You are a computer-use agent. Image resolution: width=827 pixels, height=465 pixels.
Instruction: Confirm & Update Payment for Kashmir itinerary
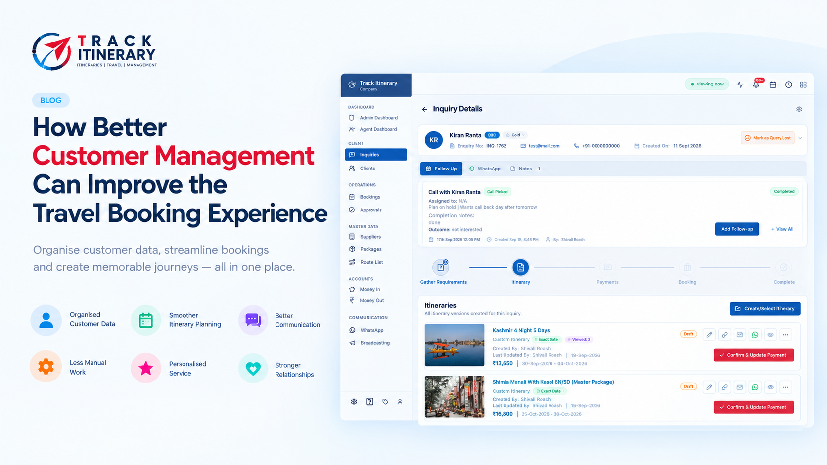pos(754,355)
